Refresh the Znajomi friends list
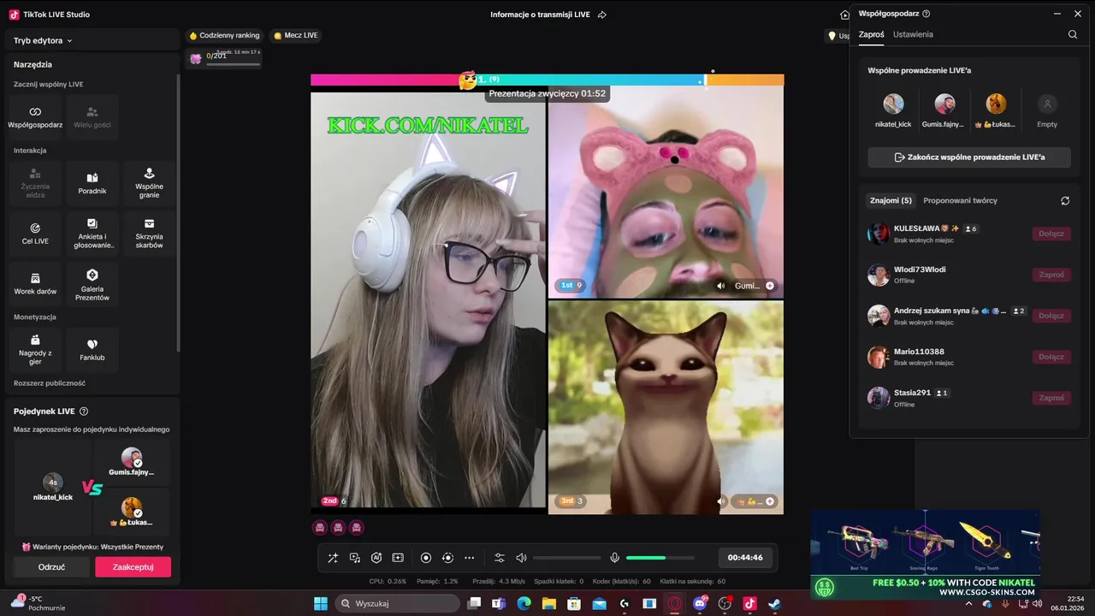The image size is (1095, 616). point(1065,201)
